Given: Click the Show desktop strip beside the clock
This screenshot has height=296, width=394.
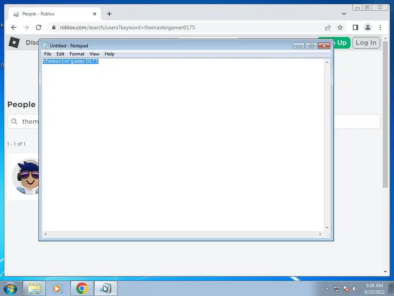Looking at the screenshot, I should 391,288.
